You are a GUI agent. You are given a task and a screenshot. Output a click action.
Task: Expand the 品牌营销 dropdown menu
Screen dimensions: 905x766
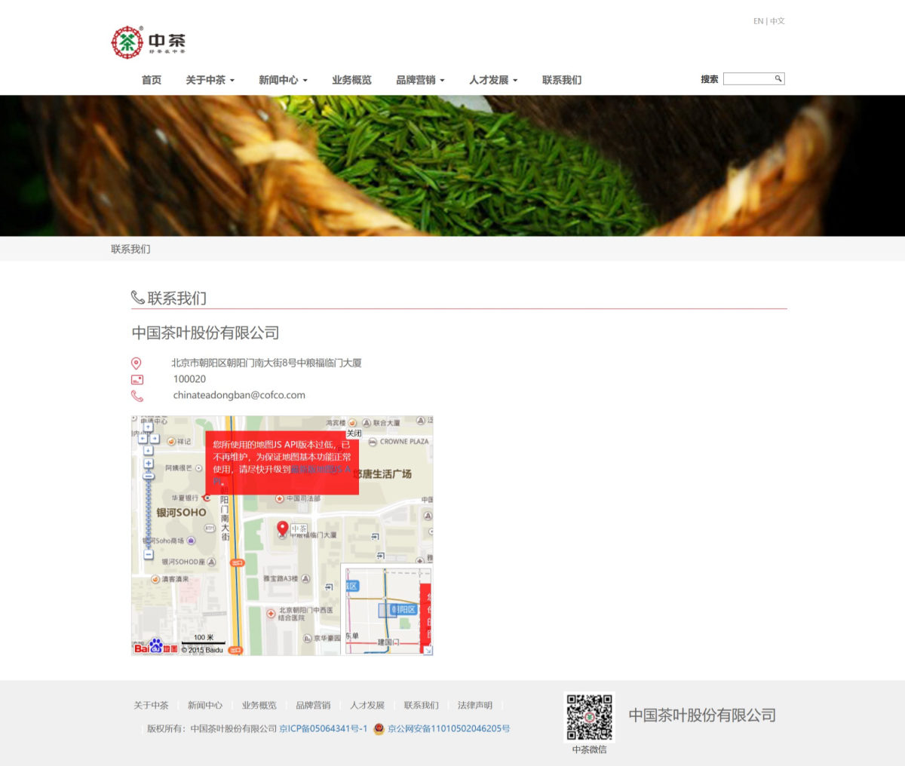[420, 80]
